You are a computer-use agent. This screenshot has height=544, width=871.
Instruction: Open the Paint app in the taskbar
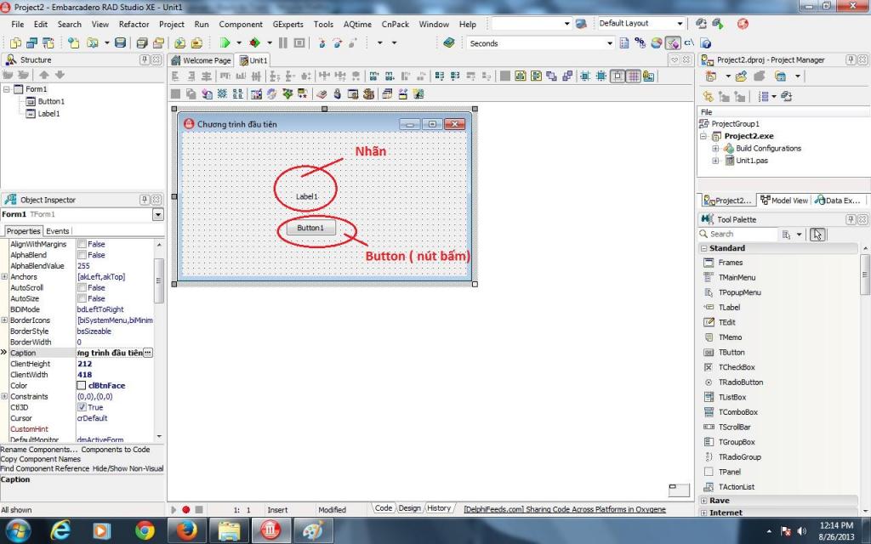point(312,530)
